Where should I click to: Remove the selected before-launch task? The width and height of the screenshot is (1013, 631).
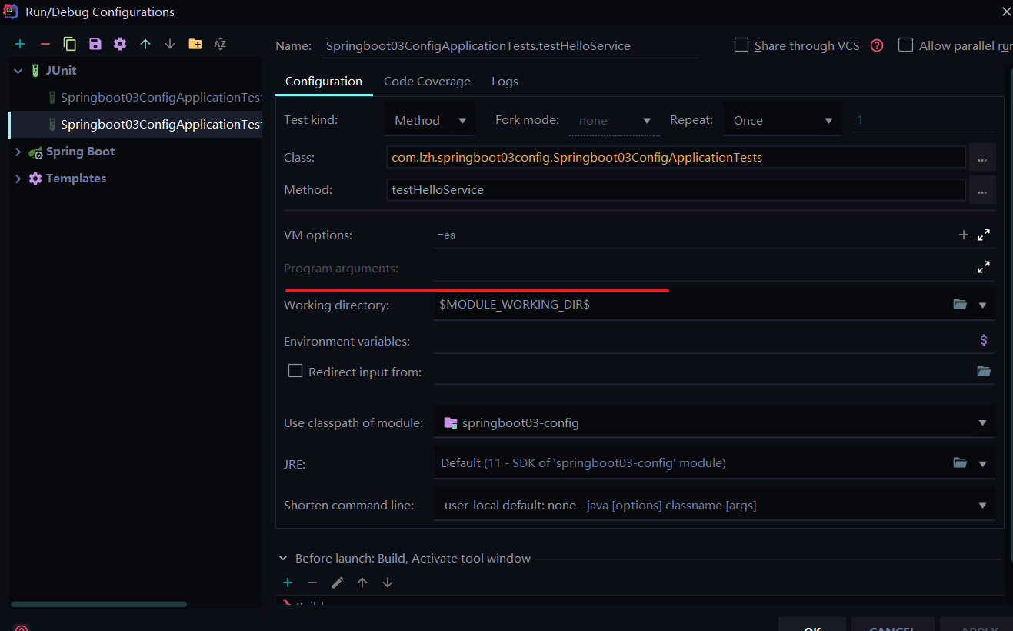[x=312, y=583]
